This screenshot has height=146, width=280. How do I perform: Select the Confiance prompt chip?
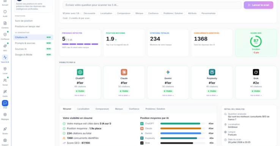click(x=153, y=13)
